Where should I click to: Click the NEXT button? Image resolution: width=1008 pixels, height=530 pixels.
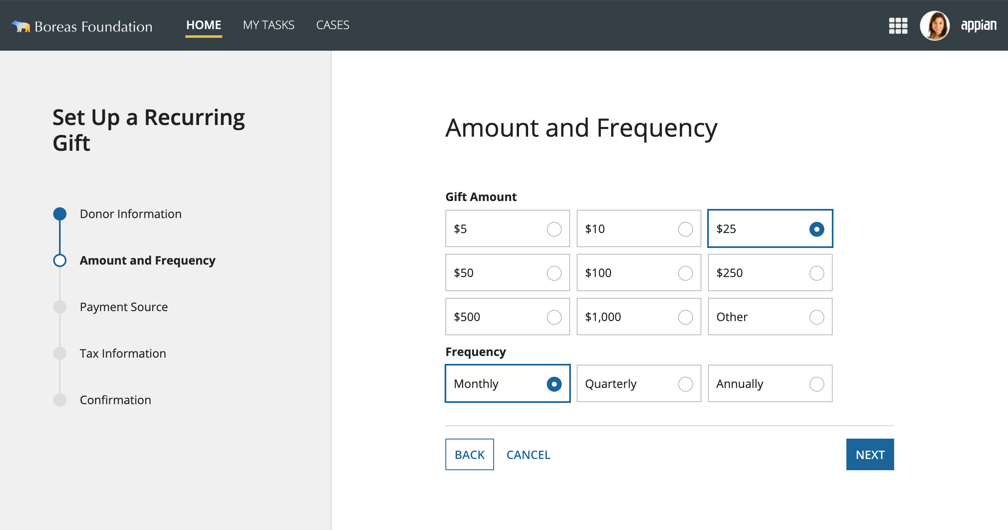pyautogui.click(x=870, y=454)
